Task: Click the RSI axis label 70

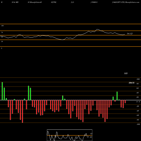Action: (x=2, y=32)
